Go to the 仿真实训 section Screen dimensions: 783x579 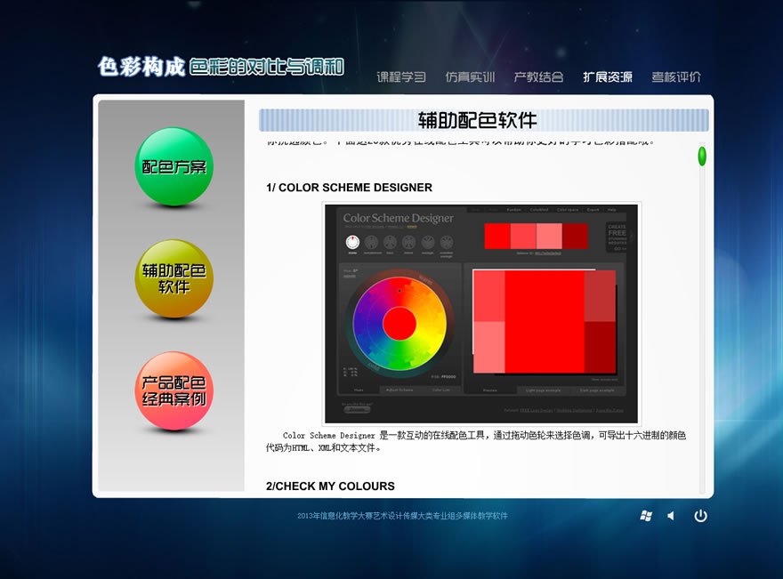pyautogui.click(x=470, y=76)
